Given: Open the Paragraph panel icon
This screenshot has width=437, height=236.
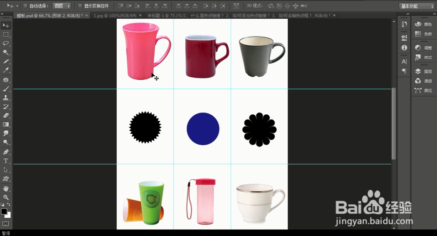Looking at the screenshot, I should [404, 71].
